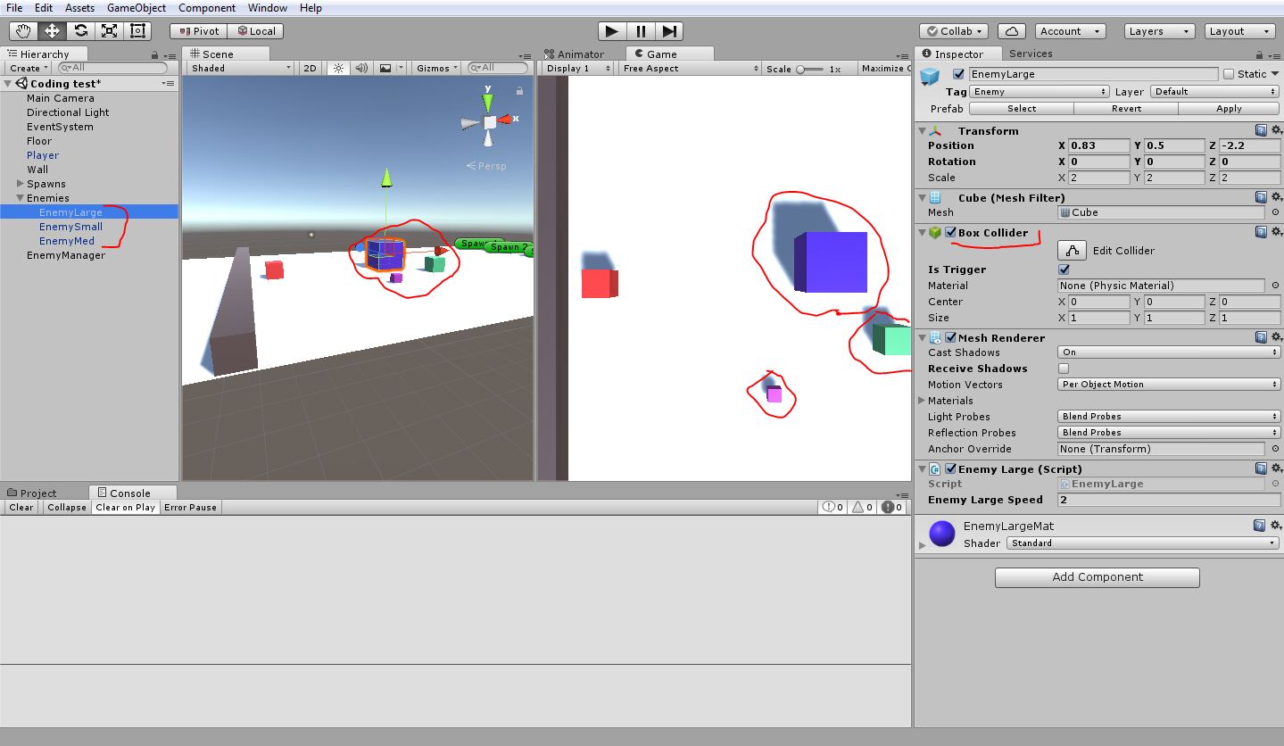The width and height of the screenshot is (1284, 746).
Task: Open Box Collider help icon
Action: click(1261, 232)
